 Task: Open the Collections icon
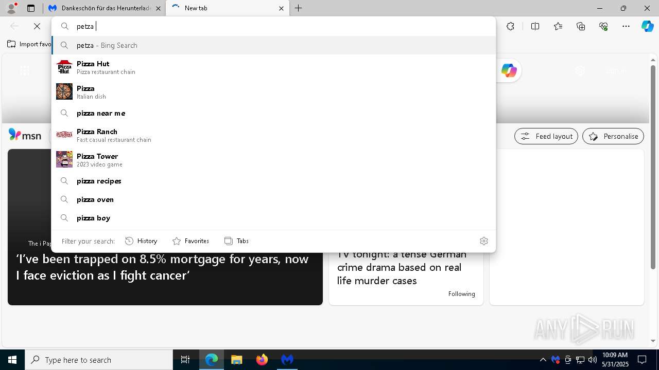(x=581, y=26)
